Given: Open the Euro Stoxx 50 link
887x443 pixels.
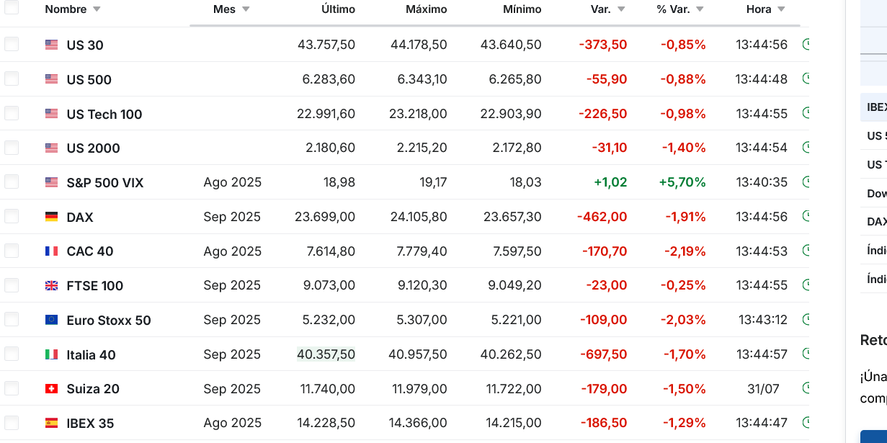Looking at the screenshot, I should [x=109, y=320].
